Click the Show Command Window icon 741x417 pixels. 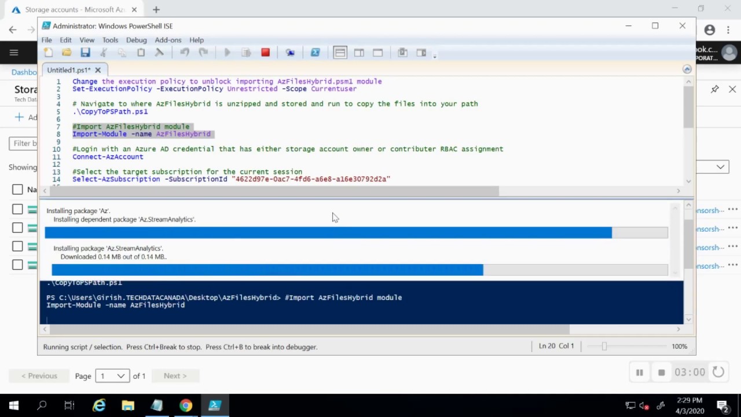coord(402,53)
